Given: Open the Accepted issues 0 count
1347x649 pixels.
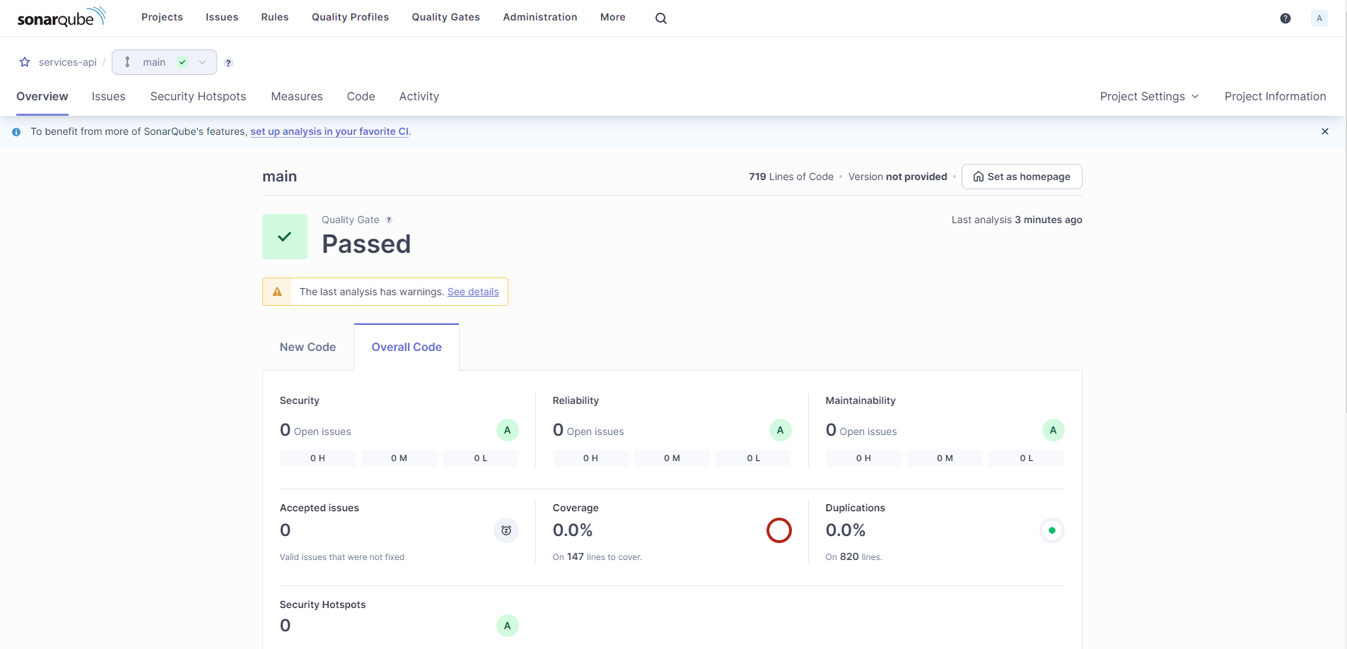Looking at the screenshot, I should pos(286,530).
